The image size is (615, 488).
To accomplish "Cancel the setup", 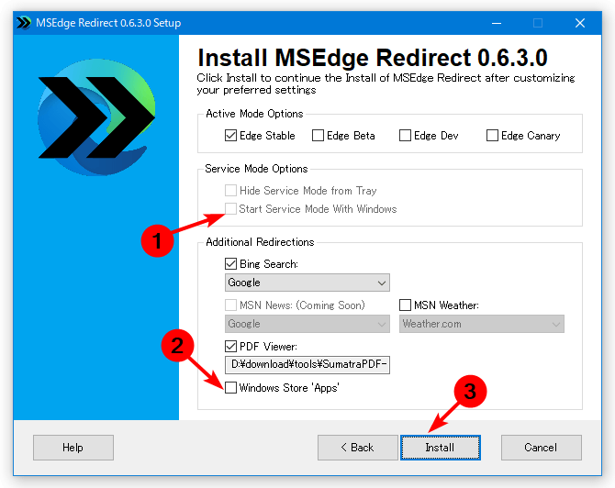I will click(542, 448).
